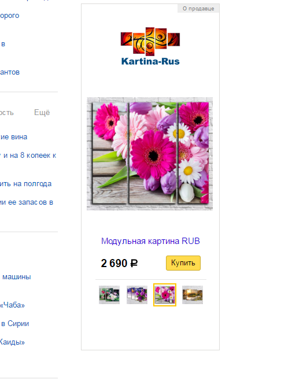Open the news link ending 'ить на полгода'
The height and width of the screenshot is (381, 281).
pos(26,184)
